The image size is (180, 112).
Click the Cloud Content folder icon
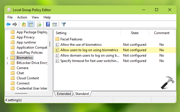(x=13, y=78)
